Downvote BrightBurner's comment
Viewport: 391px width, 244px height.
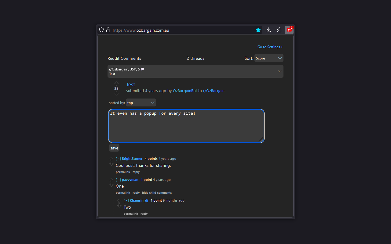pyautogui.click(x=111, y=164)
